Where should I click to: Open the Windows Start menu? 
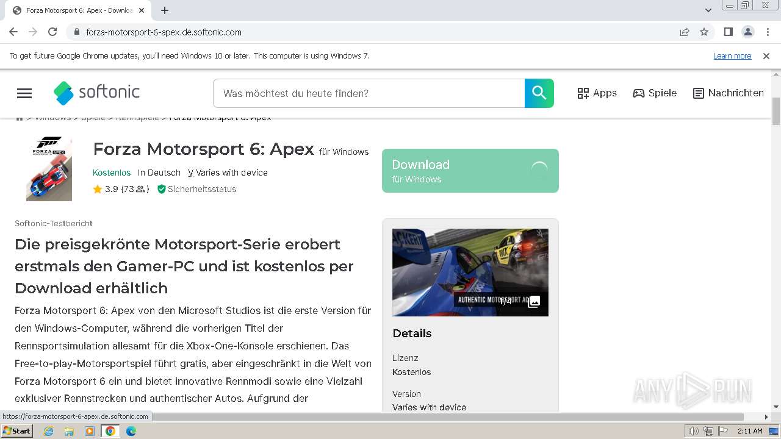[16, 431]
